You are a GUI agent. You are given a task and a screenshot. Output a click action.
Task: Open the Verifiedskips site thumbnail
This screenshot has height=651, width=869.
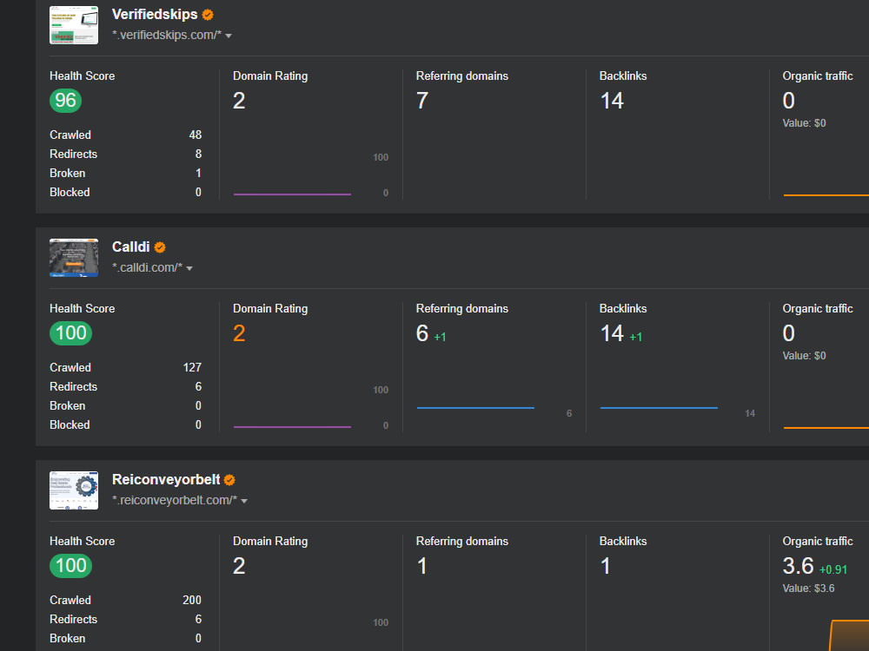coord(74,25)
